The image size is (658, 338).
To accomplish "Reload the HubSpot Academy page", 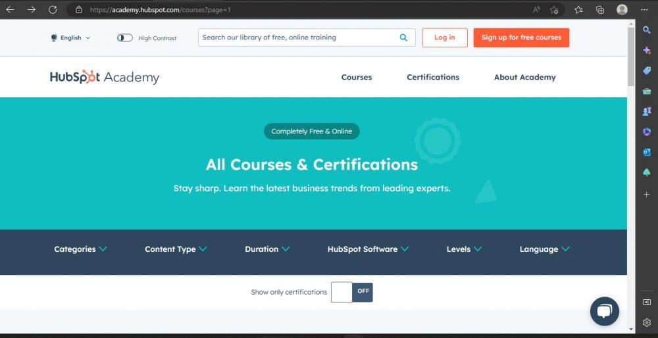I will (53, 10).
